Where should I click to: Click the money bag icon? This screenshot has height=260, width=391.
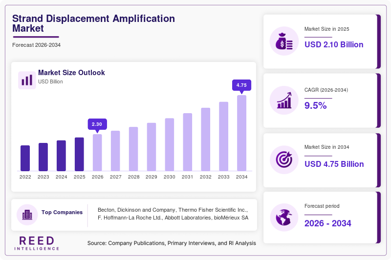(x=284, y=41)
